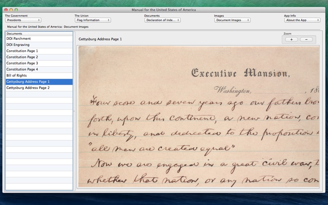Select Gettysburg Address Page 2 row
The image size is (328, 205).
tap(39, 88)
